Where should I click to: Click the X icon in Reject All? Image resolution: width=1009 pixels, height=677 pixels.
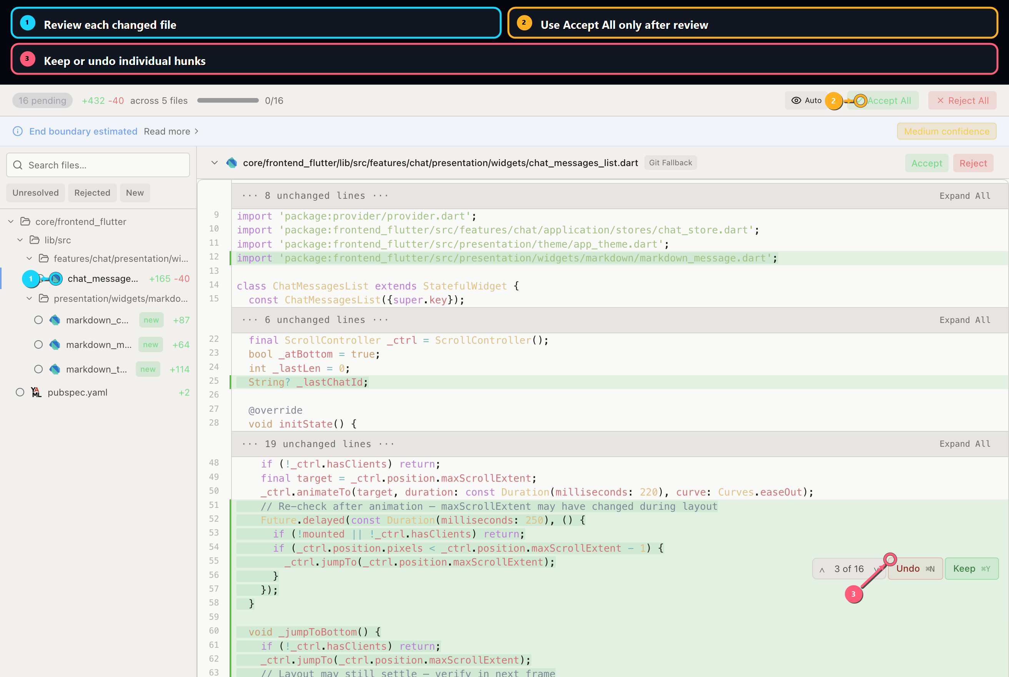coord(940,101)
